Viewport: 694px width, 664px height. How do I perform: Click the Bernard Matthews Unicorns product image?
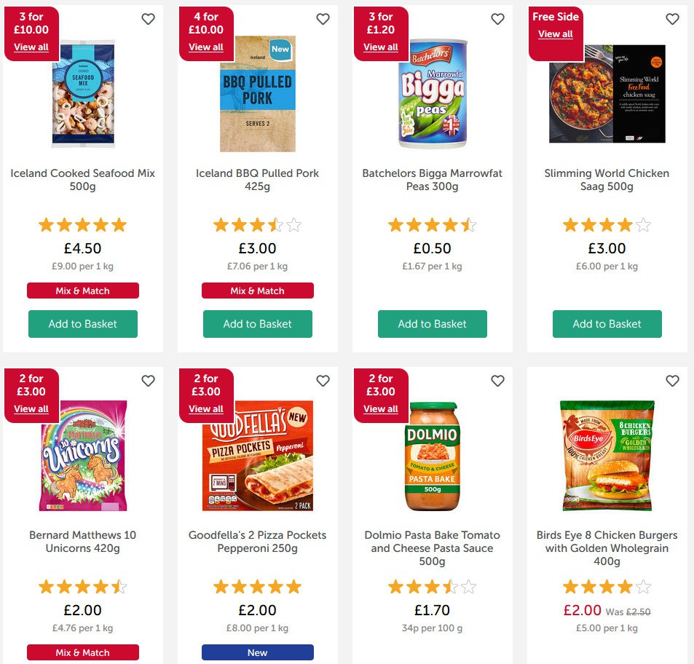click(83, 456)
